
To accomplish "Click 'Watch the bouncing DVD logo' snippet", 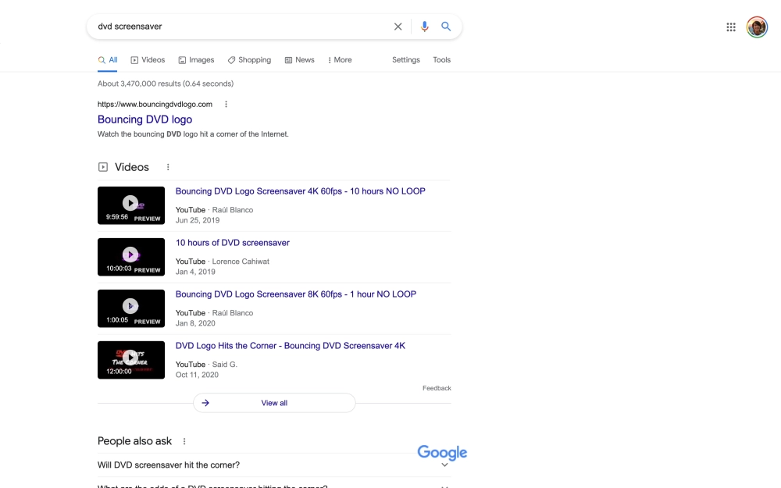I will [x=193, y=134].
